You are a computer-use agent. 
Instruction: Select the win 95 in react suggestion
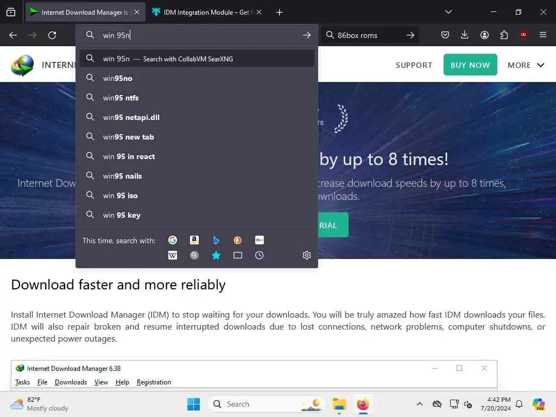(x=197, y=156)
